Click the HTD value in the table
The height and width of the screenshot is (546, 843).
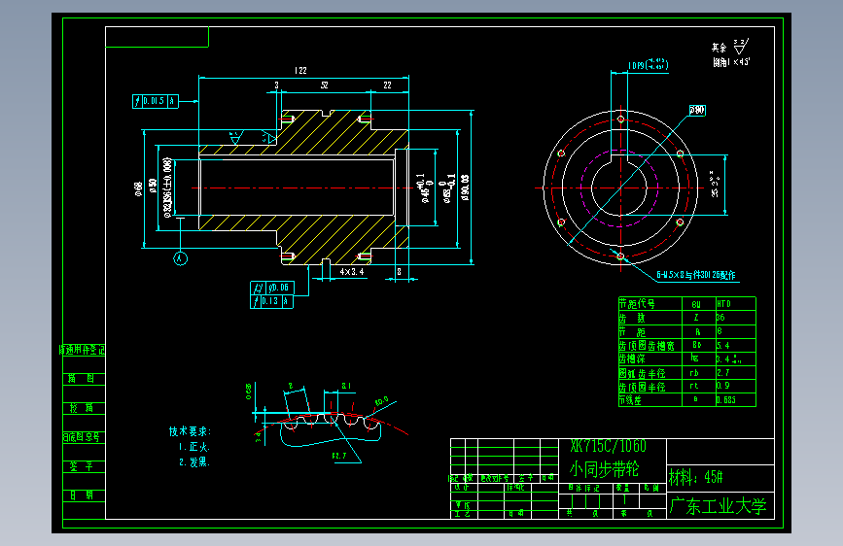pyautogui.click(x=723, y=304)
